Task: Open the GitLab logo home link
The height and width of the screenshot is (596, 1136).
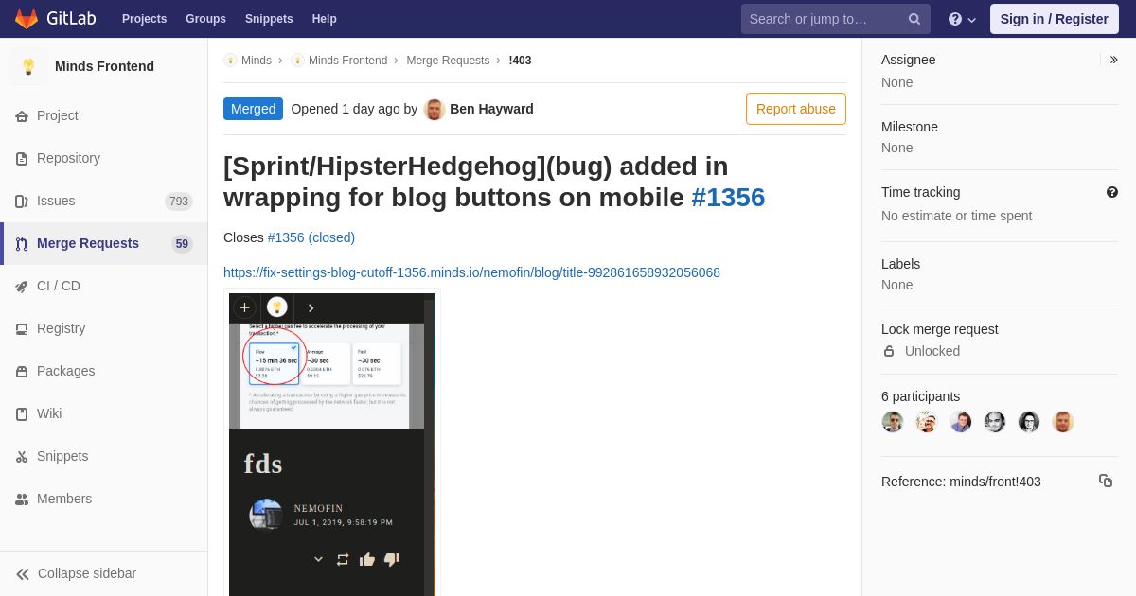Action: (x=54, y=19)
